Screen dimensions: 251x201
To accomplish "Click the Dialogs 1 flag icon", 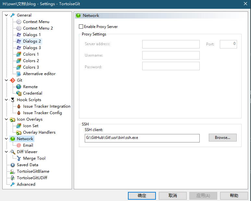I will [x=19, y=35].
